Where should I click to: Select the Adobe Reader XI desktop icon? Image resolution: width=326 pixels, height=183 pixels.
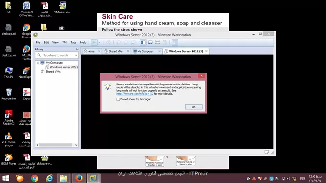click(x=9, y=118)
